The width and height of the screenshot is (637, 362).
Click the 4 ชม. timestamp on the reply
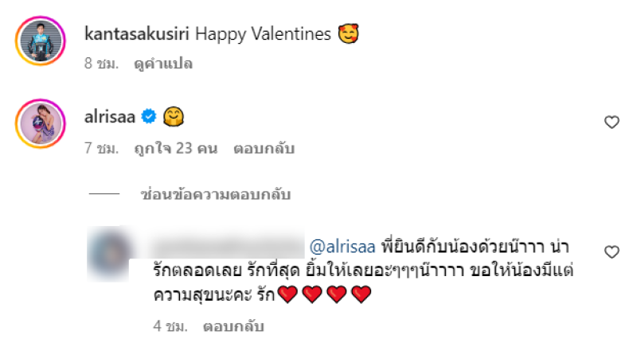168,326
